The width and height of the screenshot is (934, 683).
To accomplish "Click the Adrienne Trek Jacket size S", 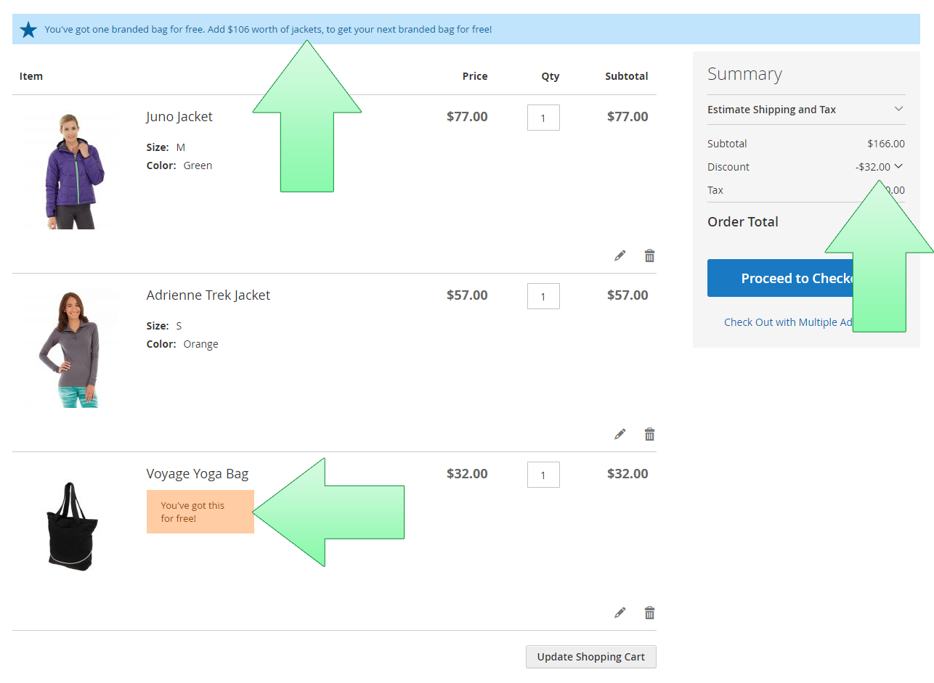I will 179,326.
